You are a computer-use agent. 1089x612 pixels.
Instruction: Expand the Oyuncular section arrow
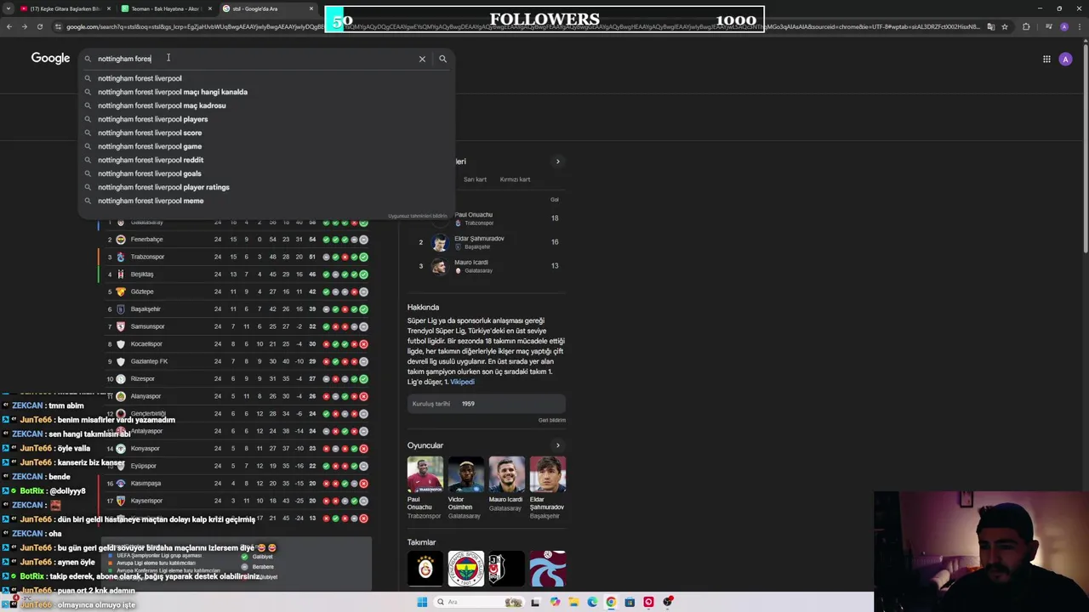coord(558,445)
